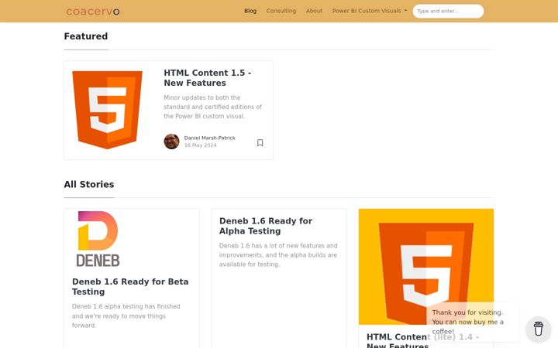
Task: Open Deneb 1.6 Ready for Beta Testing
Action: point(130,287)
